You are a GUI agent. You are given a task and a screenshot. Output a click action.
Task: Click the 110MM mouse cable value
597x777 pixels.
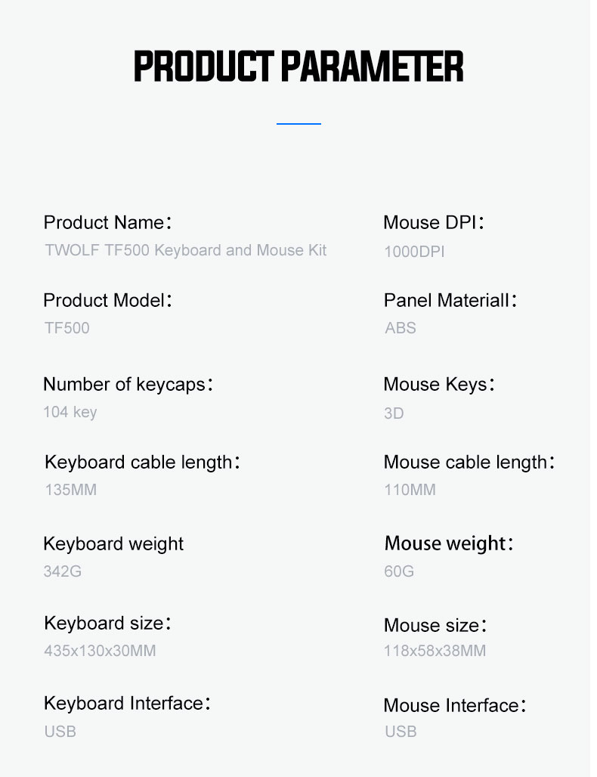[x=410, y=490]
